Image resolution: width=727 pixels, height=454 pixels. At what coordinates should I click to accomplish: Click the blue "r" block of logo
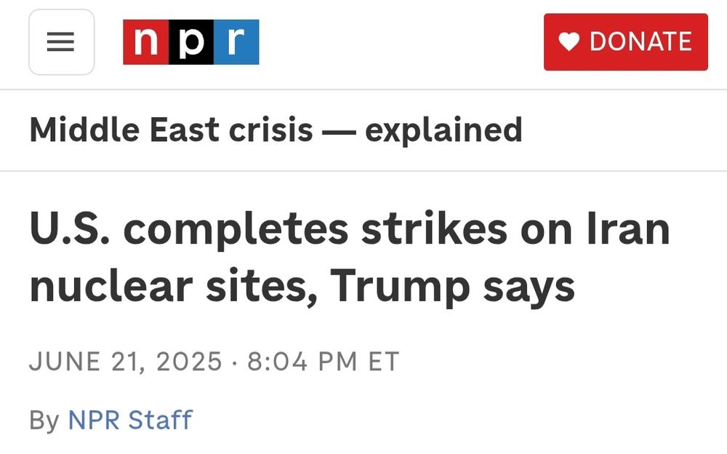point(236,41)
